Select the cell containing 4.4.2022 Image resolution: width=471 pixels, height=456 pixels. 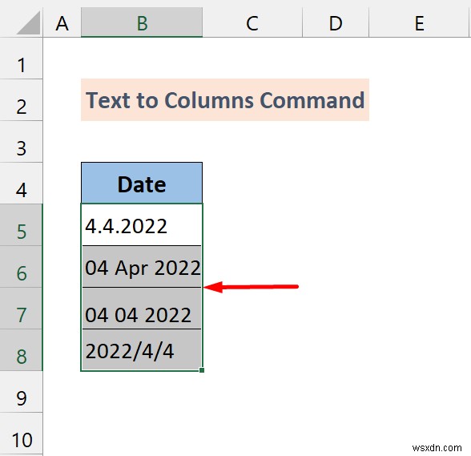coord(142,225)
